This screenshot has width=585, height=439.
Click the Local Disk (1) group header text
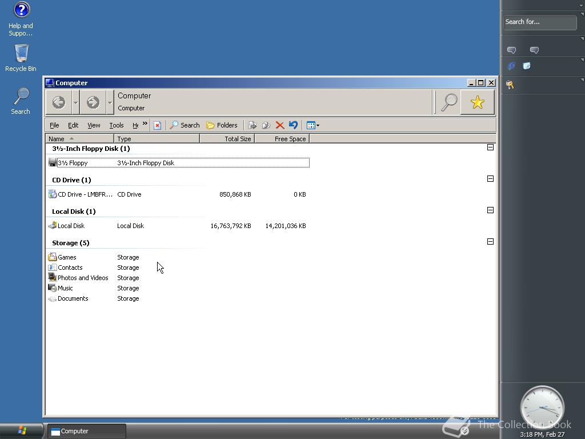pos(74,211)
